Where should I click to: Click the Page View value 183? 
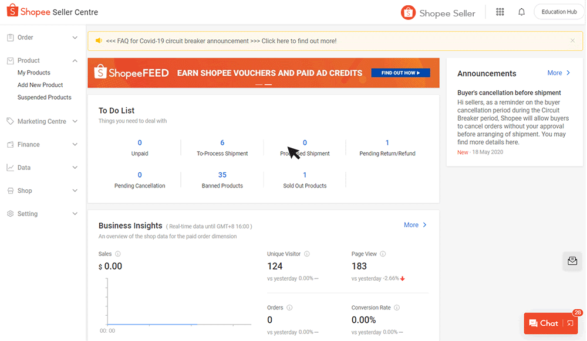tap(359, 267)
